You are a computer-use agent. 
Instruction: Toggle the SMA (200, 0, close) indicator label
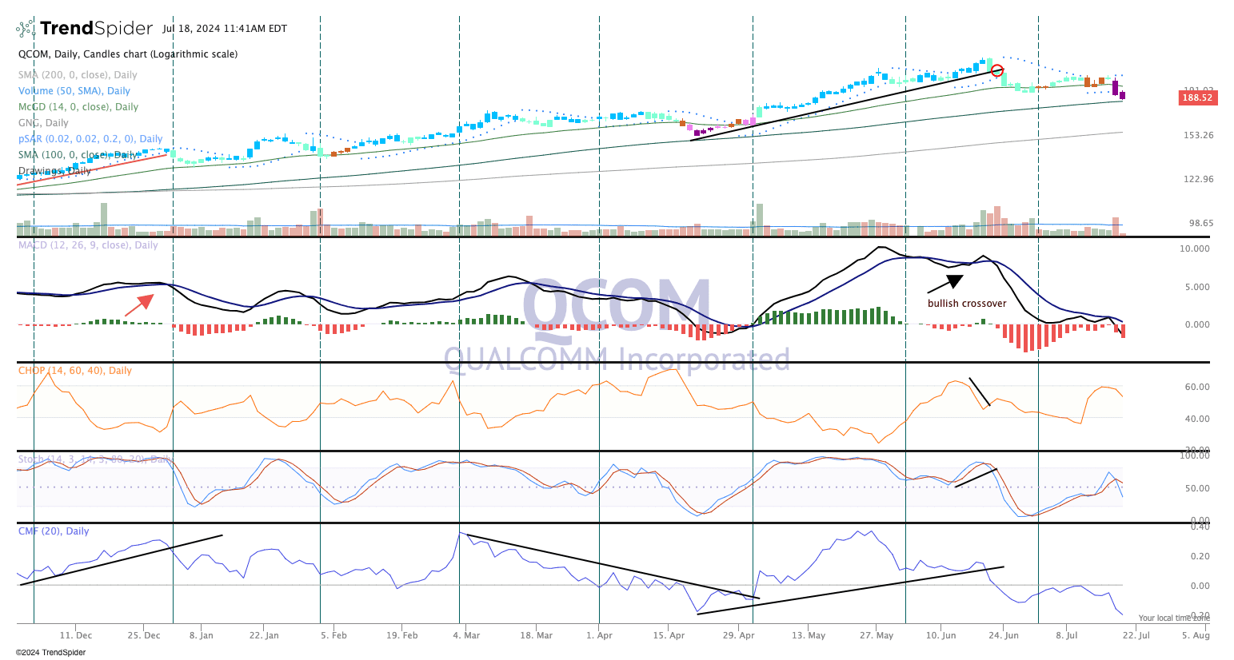78,75
